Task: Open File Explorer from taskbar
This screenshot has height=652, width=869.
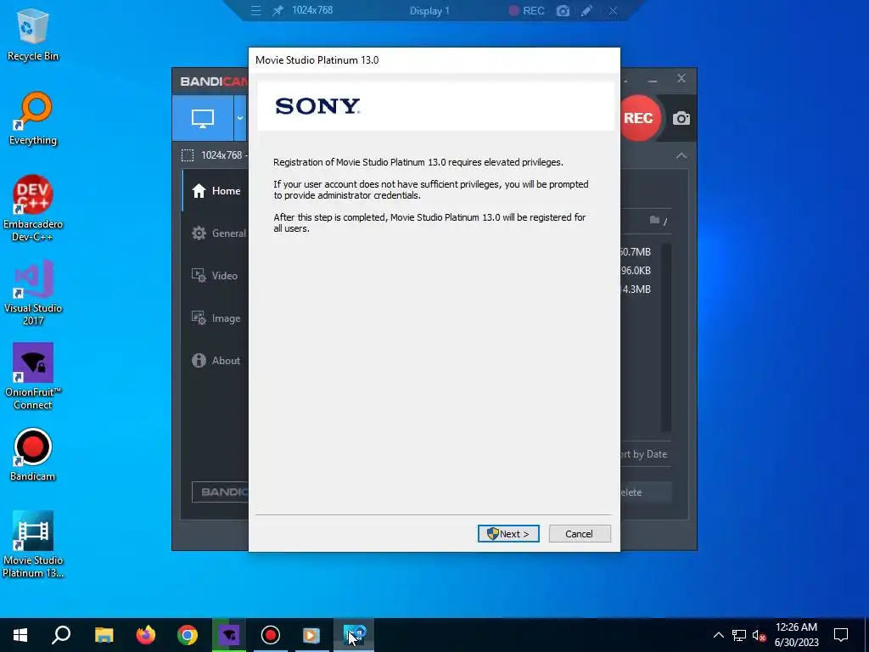Action: [104, 635]
